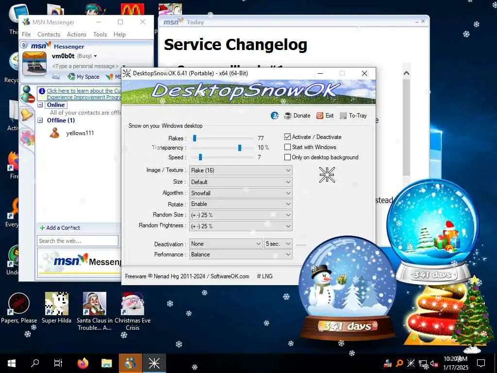Select contact yellows111
Screen dimensions: 497x373
click(80, 133)
